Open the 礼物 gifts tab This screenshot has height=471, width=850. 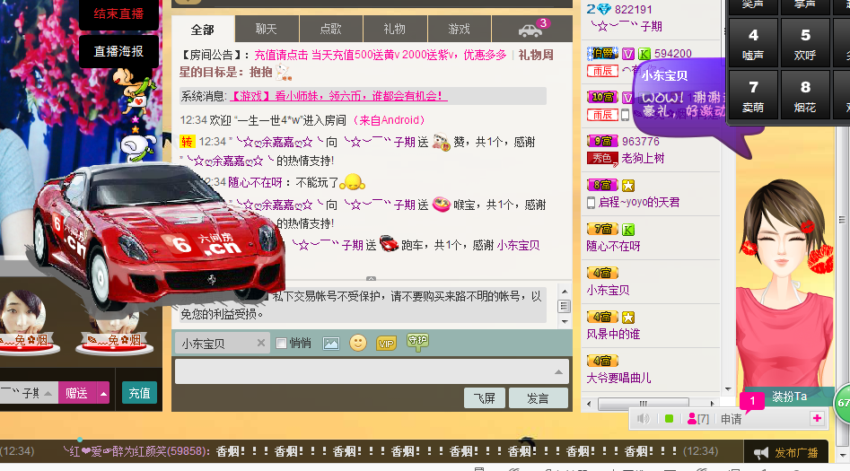coord(395,30)
